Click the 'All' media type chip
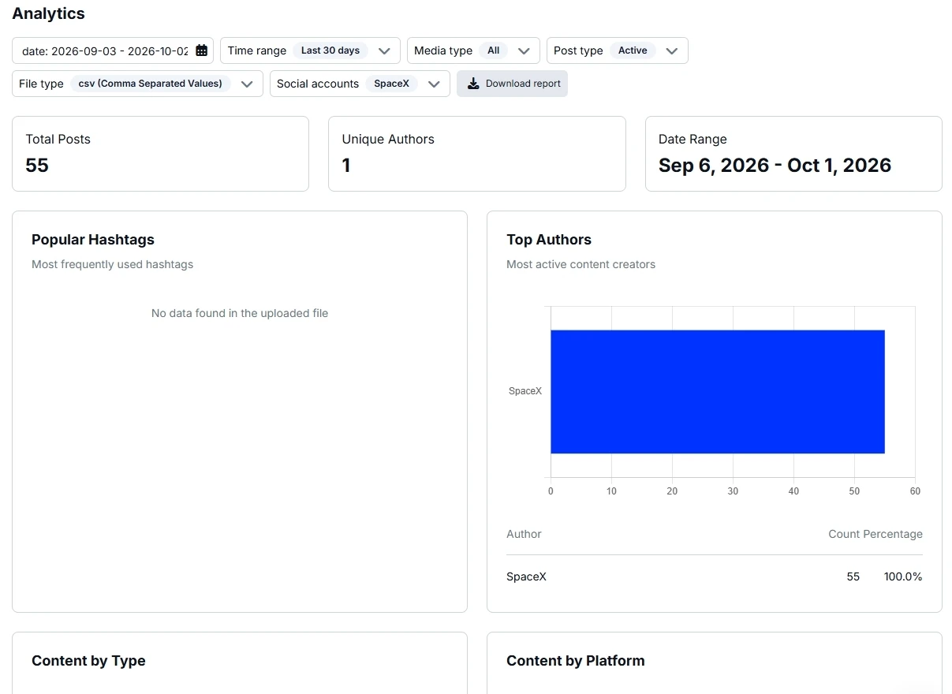 pyautogui.click(x=493, y=50)
